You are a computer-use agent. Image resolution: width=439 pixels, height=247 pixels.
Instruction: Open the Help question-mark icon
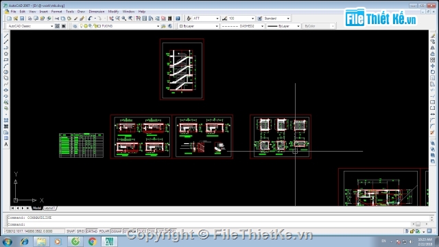click(x=178, y=19)
